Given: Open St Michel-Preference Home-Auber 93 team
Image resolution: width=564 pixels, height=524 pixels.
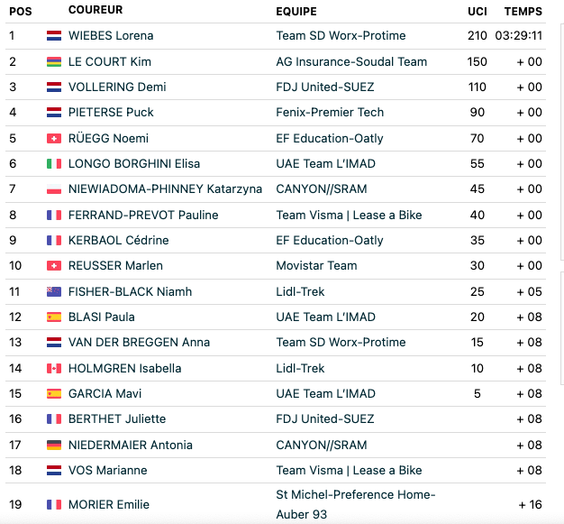Looking at the screenshot, I should (x=356, y=504).
